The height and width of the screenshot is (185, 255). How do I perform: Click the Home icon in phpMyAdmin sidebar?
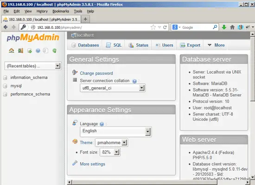[12, 51]
